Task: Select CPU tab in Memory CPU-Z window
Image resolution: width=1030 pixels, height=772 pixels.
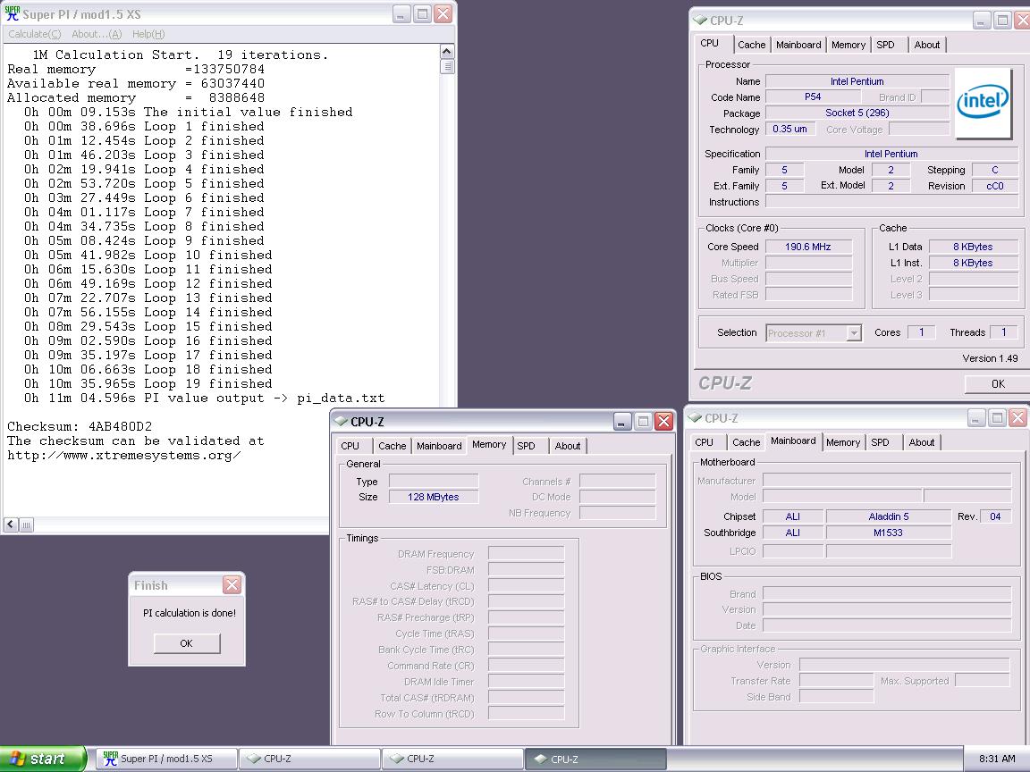Action: (x=350, y=446)
